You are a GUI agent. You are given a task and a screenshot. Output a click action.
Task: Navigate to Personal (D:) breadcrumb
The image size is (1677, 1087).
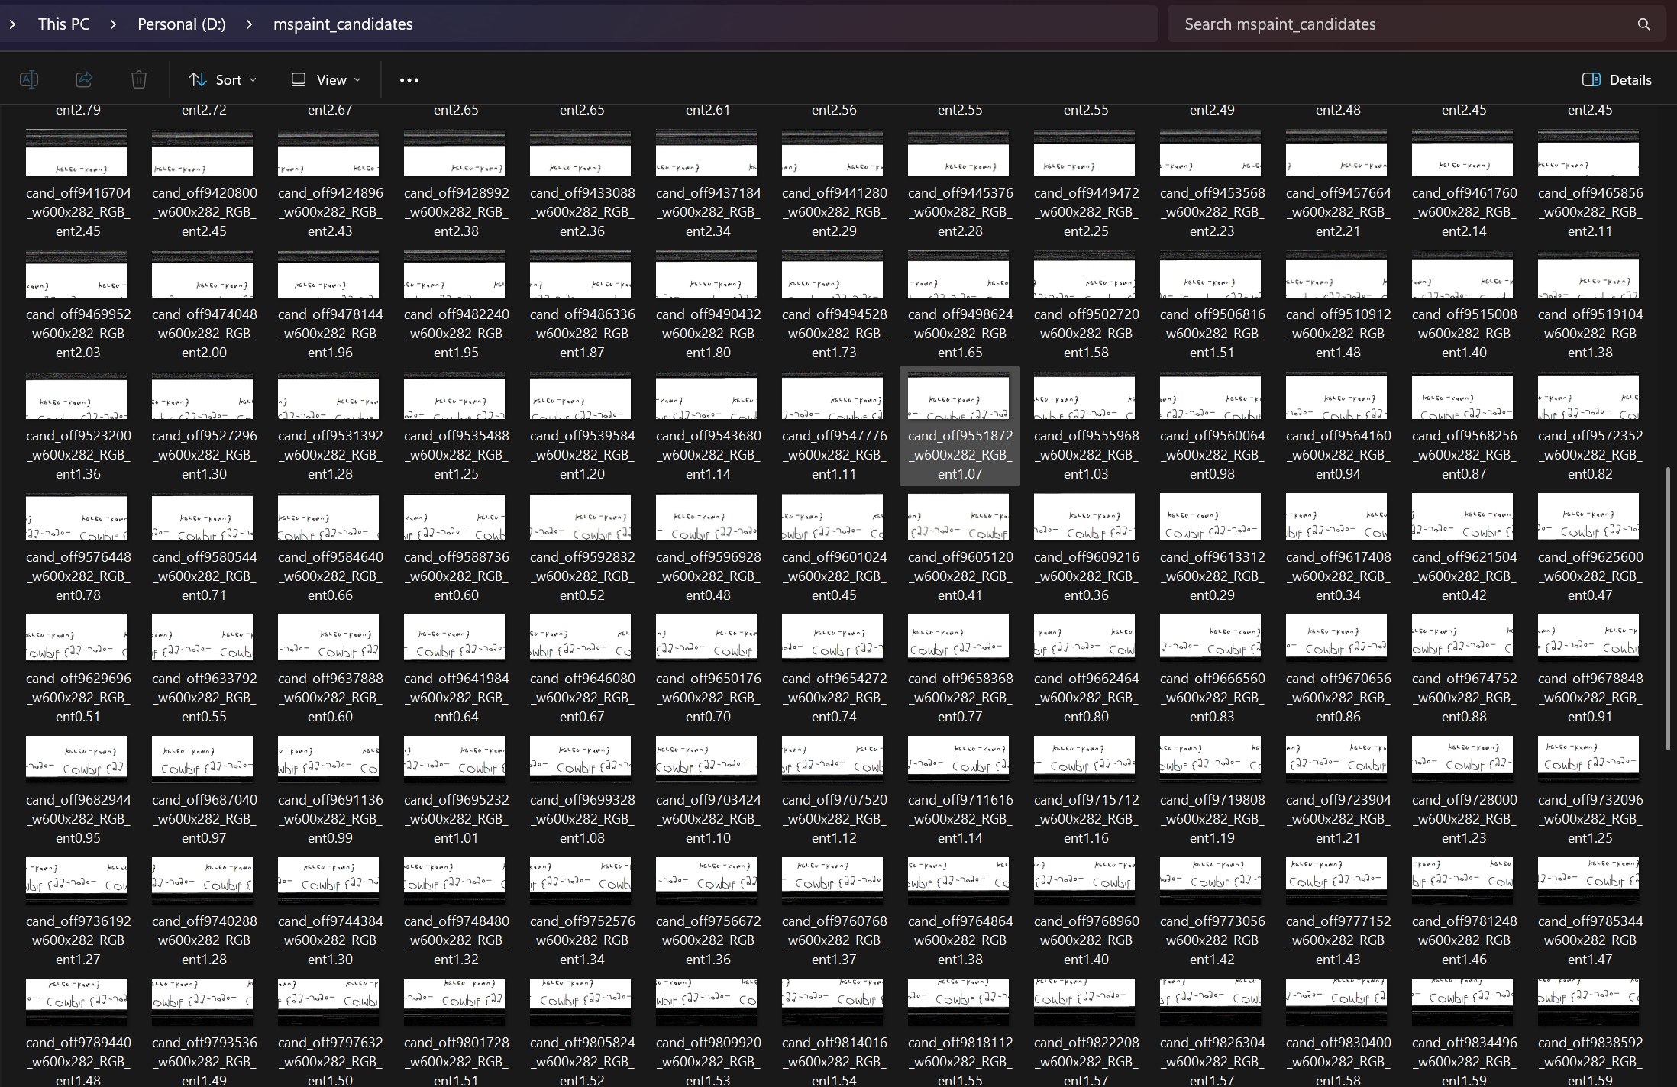coord(182,24)
